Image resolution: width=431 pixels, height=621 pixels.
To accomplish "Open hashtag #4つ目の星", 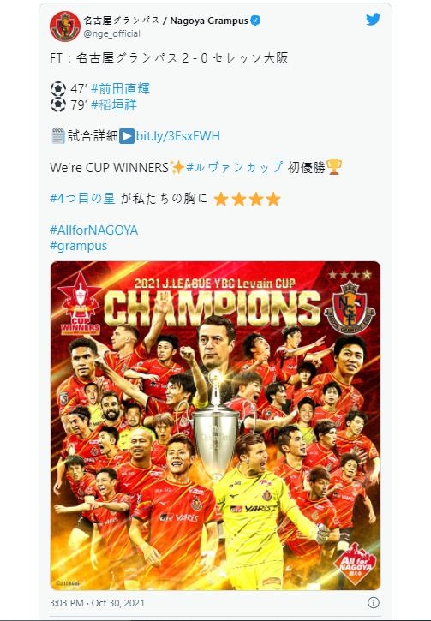I will tap(82, 198).
